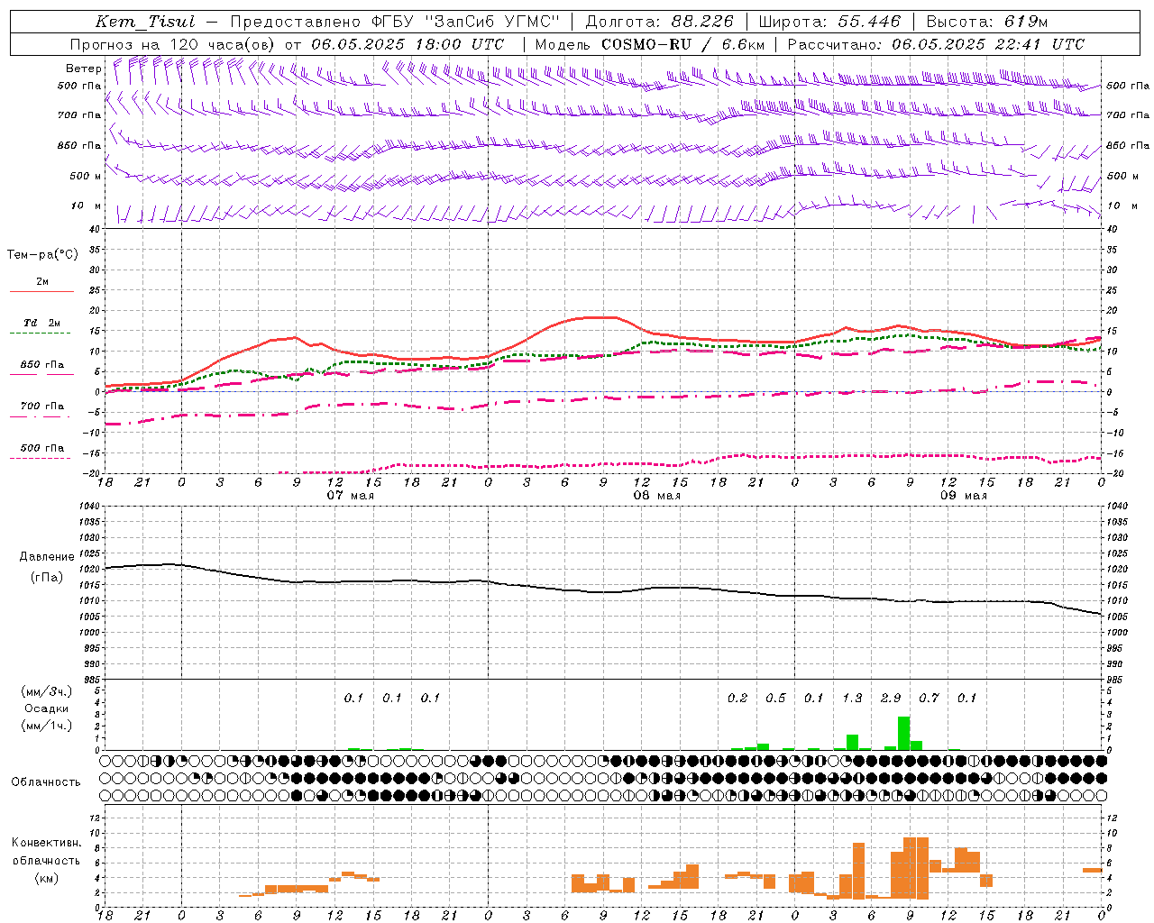Image resolution: width=1154 pixels, height=923 pixels.
Task: Click the '(гПа)' unit under Давление
Action: pos(47,577)
